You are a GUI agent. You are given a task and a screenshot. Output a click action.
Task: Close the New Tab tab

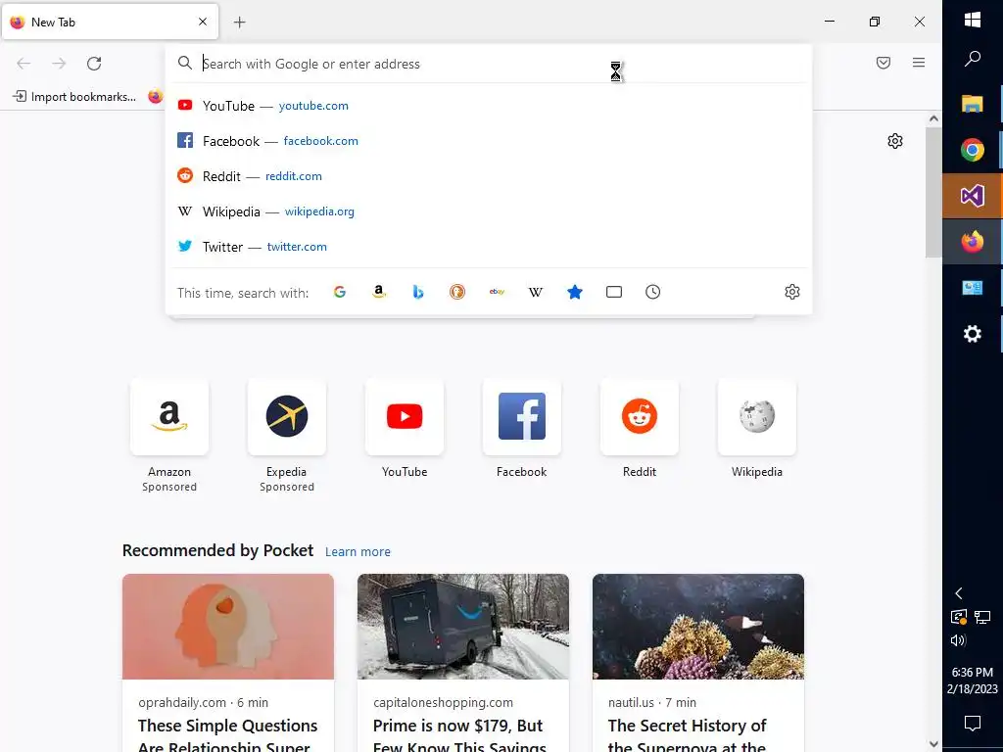point(203,22)
